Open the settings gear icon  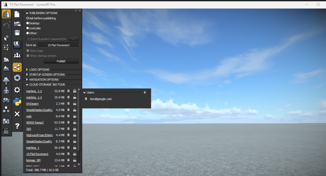pos(17,90)
